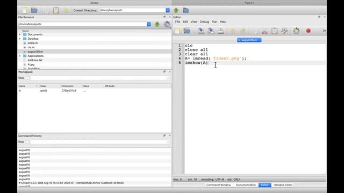Click the Editor toolbar Redo arrow
344x193 pixels.
click(x=242, y=31)
